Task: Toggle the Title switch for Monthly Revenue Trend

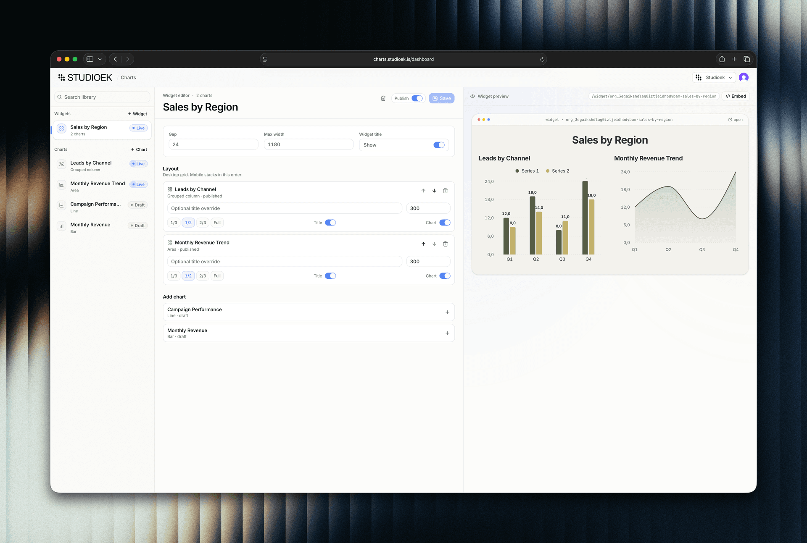Action: (330, 276)
